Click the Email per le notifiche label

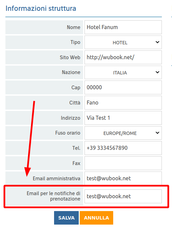pos(53,196)
